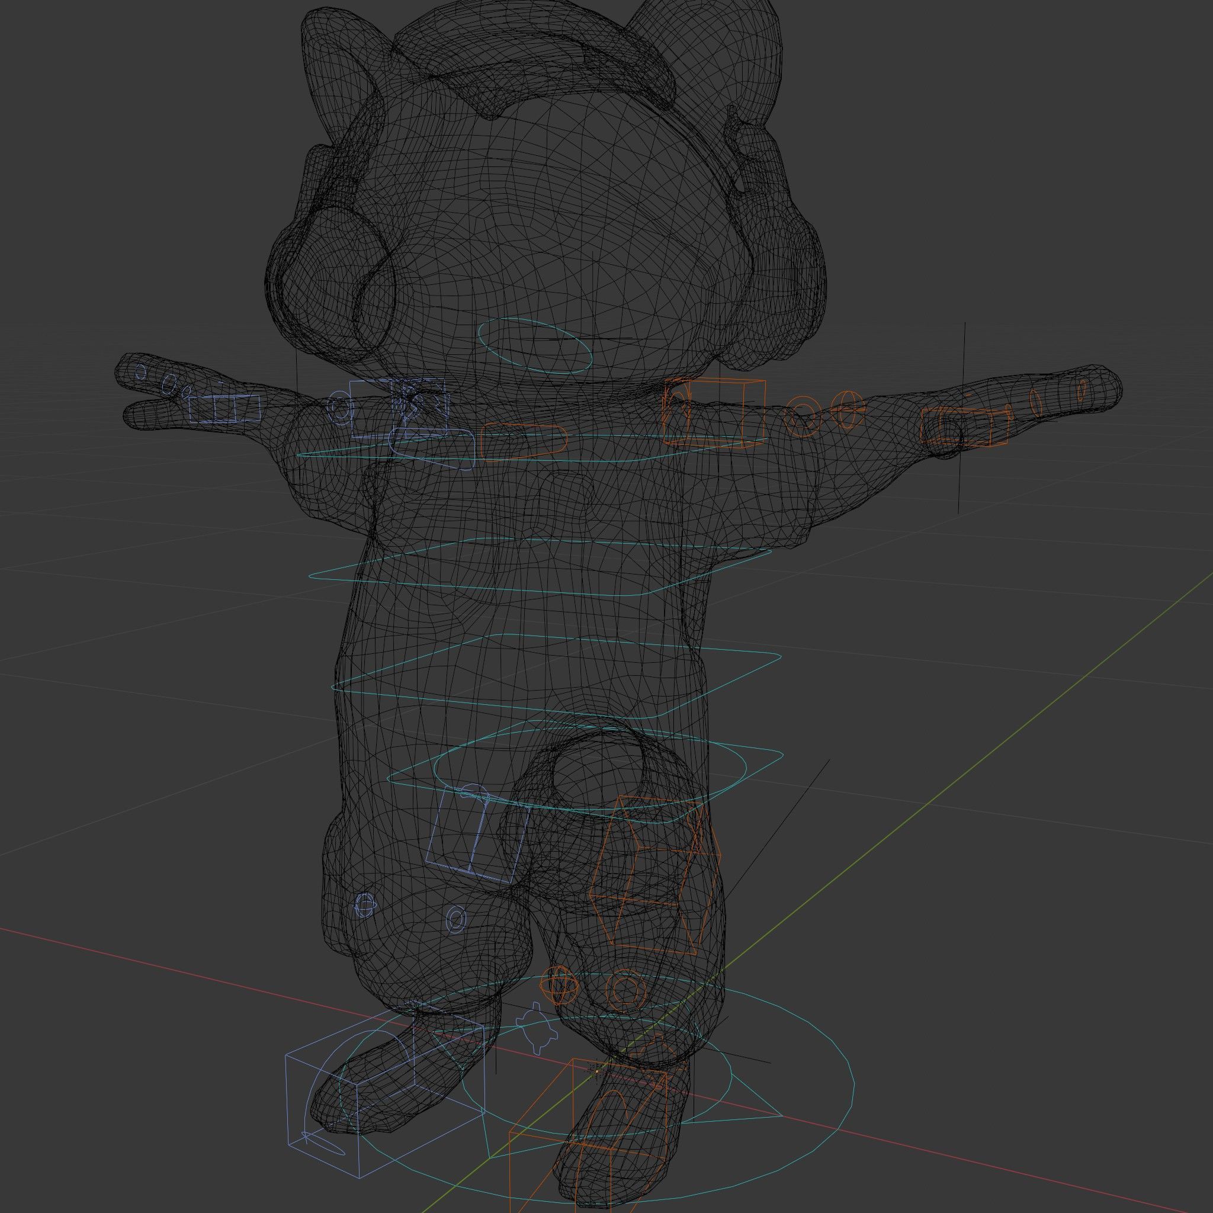Select the orange sphere-shaped knee control
Viewport: 1213px width, 1213px height.
point(559,986)
